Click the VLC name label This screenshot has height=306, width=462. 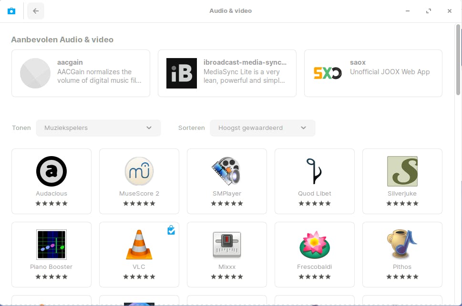coord(139,267)
